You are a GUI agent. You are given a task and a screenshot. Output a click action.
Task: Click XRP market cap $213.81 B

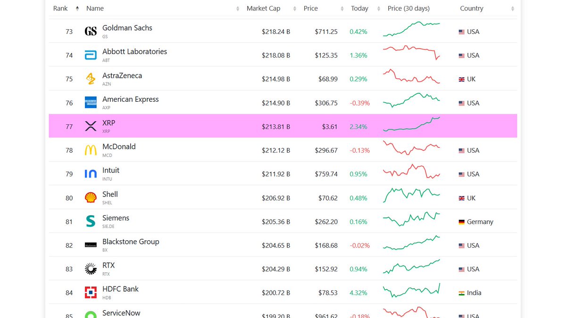276,127
